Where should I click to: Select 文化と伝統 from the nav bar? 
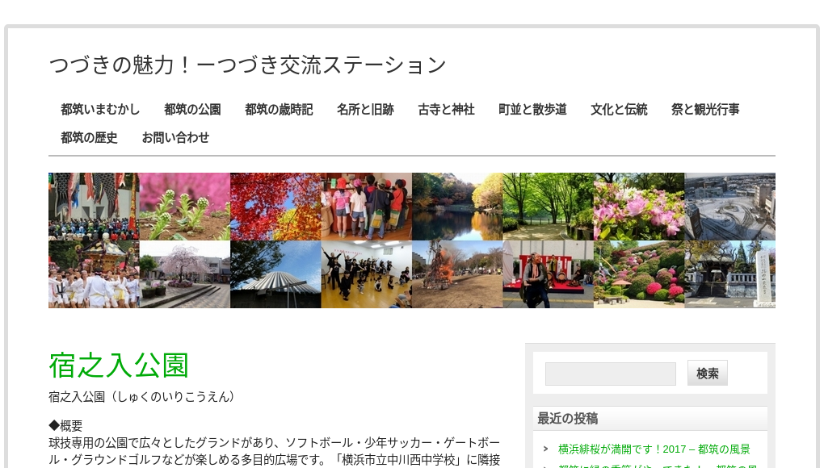pyautogui.click(x=619, y=110)
